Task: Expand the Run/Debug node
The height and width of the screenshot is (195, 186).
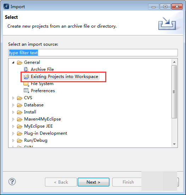Action: tap(13, 140)
